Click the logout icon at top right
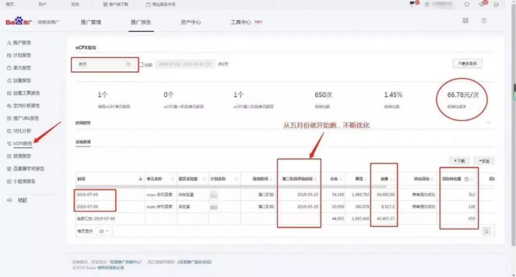516x277 pixels. tap(496, 4)
